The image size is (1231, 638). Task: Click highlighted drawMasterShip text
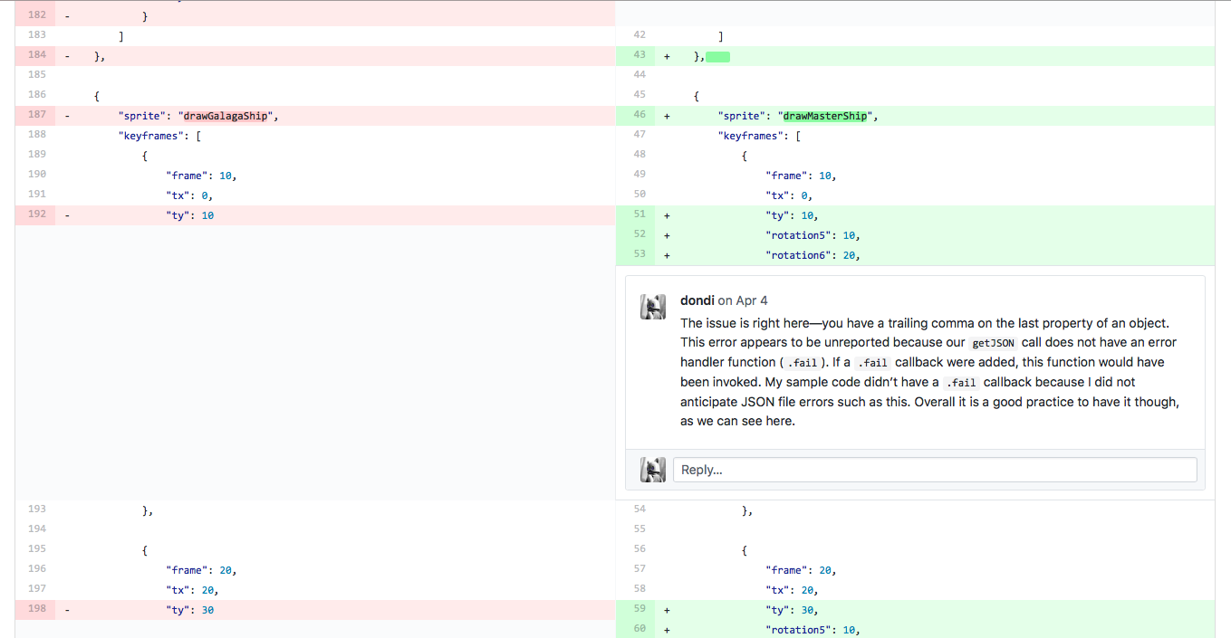click(824, 116)
